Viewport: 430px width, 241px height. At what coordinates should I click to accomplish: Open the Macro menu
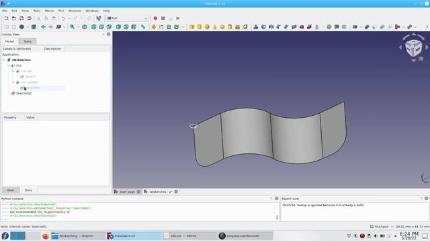49,11
